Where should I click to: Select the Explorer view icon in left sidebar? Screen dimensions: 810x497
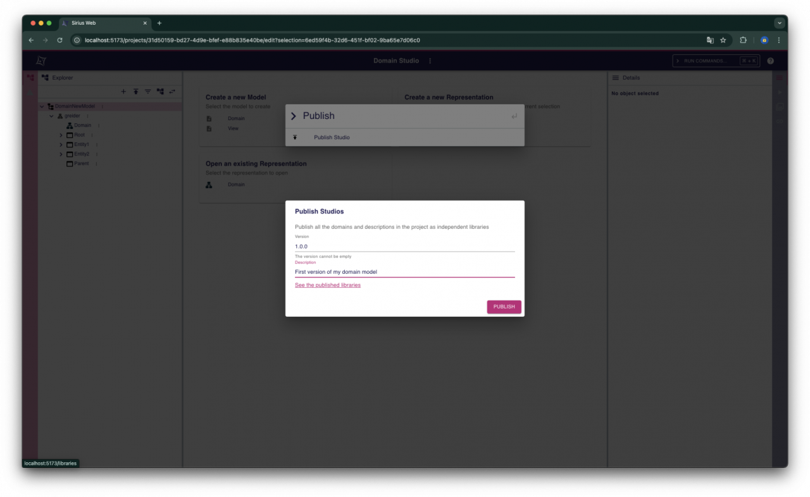tap(30, 78)
